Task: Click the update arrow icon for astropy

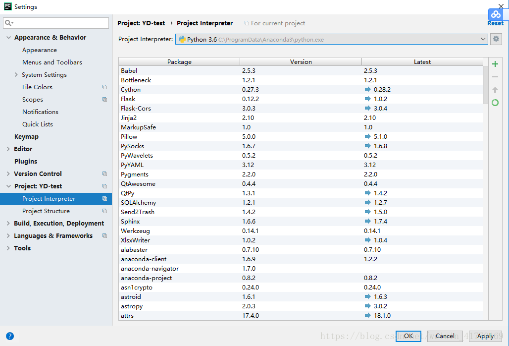Action: point(367,306)
